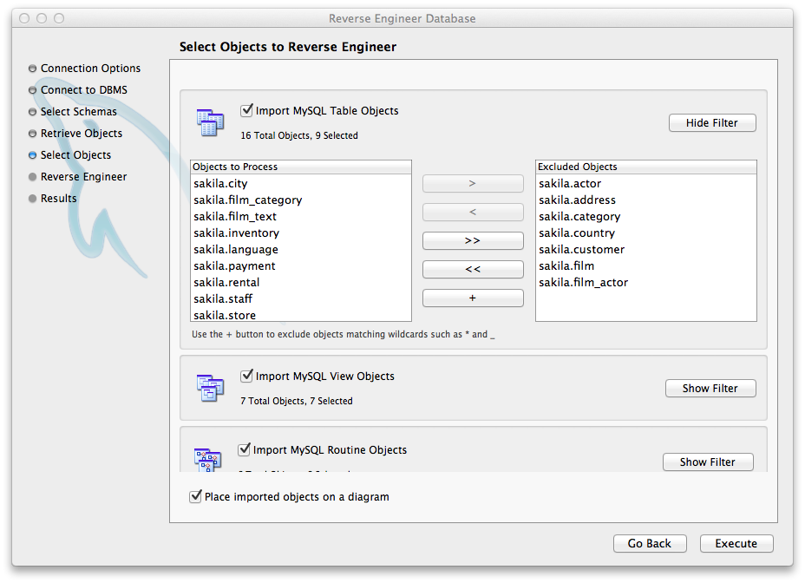This screenshot has width=805, height=583.
Task: Collapse table filter with Hide Filter
Action: tap(712, 123)
